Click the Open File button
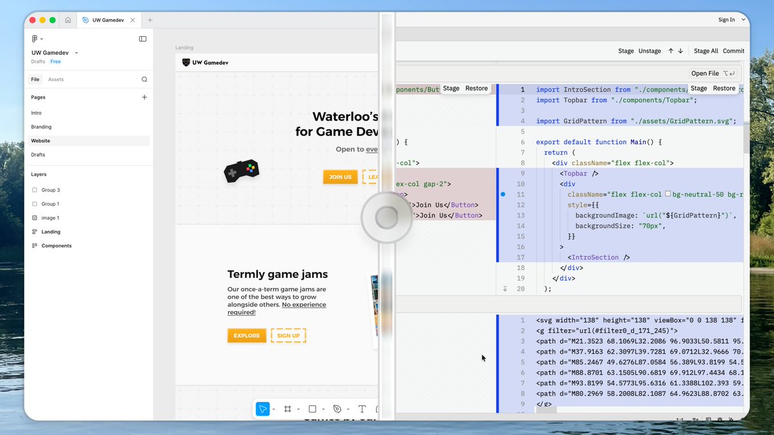The height and width of the screenshot is (435, 774). [713, 73]
